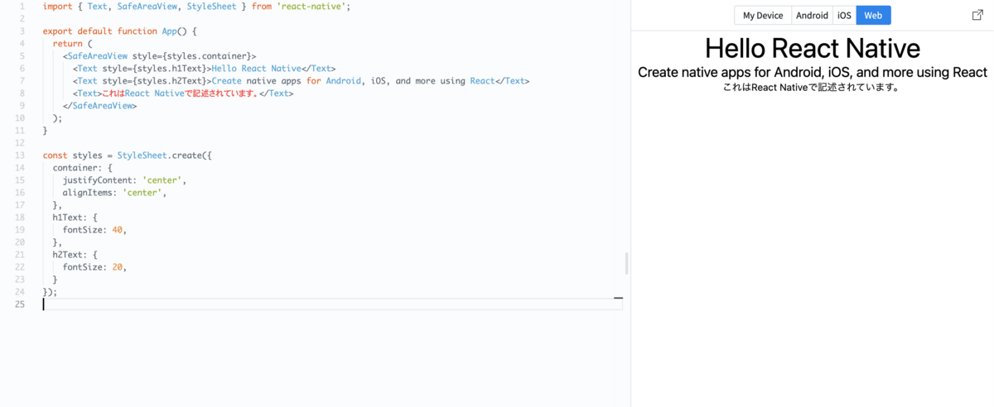
Task: Click the styles.h1Text Text line
Action: click(204, 68)
